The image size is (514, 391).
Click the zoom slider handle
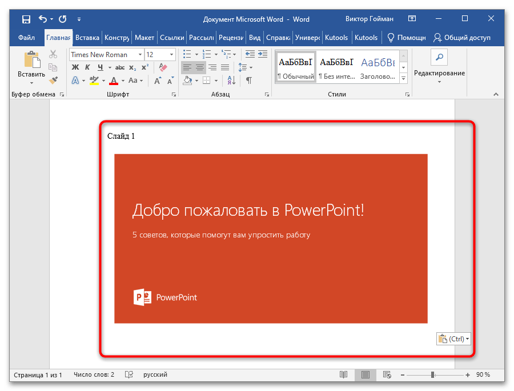(433, 374)
